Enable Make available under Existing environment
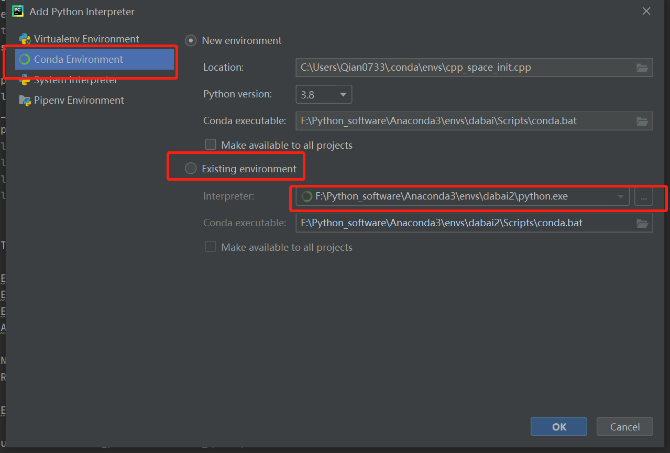The image size is (670, 453). (211, 247)
